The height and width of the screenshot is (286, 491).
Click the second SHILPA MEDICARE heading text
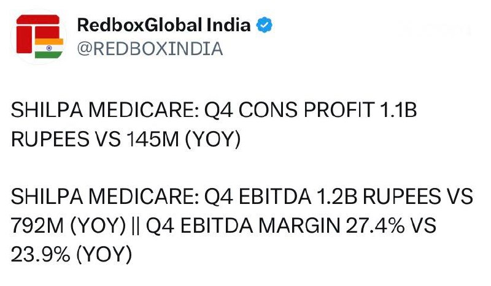point(104,197)
